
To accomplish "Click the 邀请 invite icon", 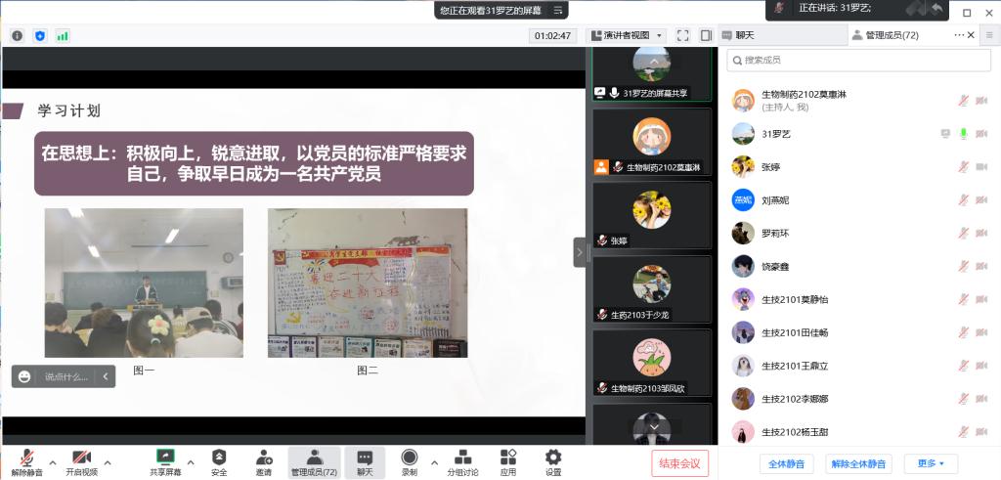I will point(264,458).
